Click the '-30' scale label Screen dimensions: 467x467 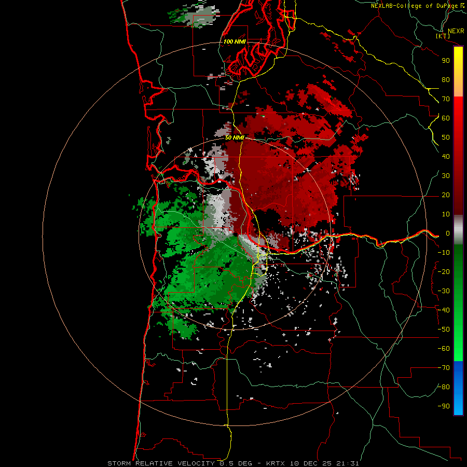[x=444, y=291]
